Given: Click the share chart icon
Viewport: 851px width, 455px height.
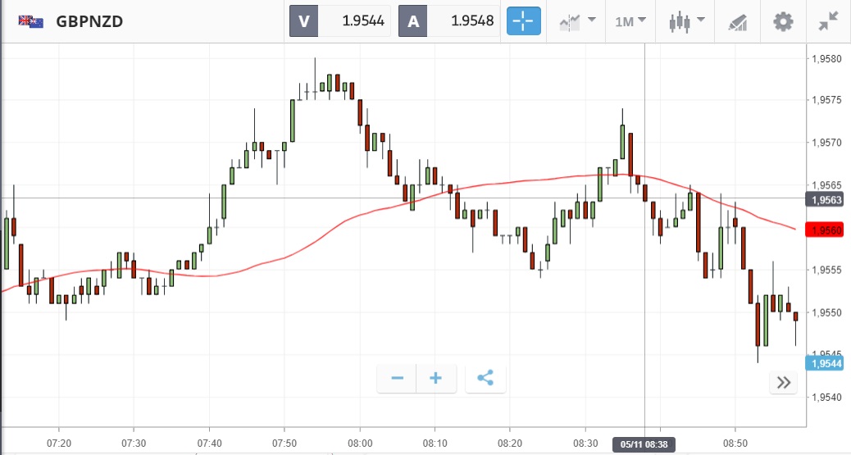Looking at the screenshot, I should pyautogui.click(x=485, y=378).
